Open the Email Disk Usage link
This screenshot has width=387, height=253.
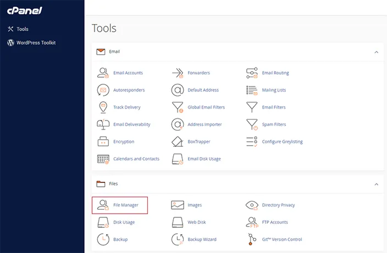(x=204, y=159)
